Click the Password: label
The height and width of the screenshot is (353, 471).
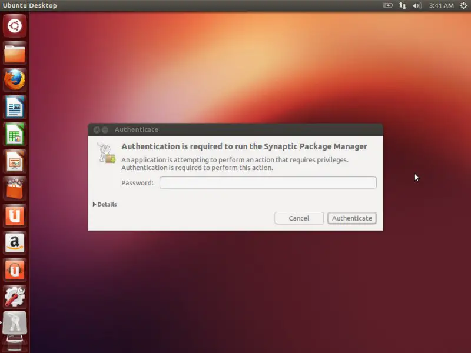click(137, 183)
